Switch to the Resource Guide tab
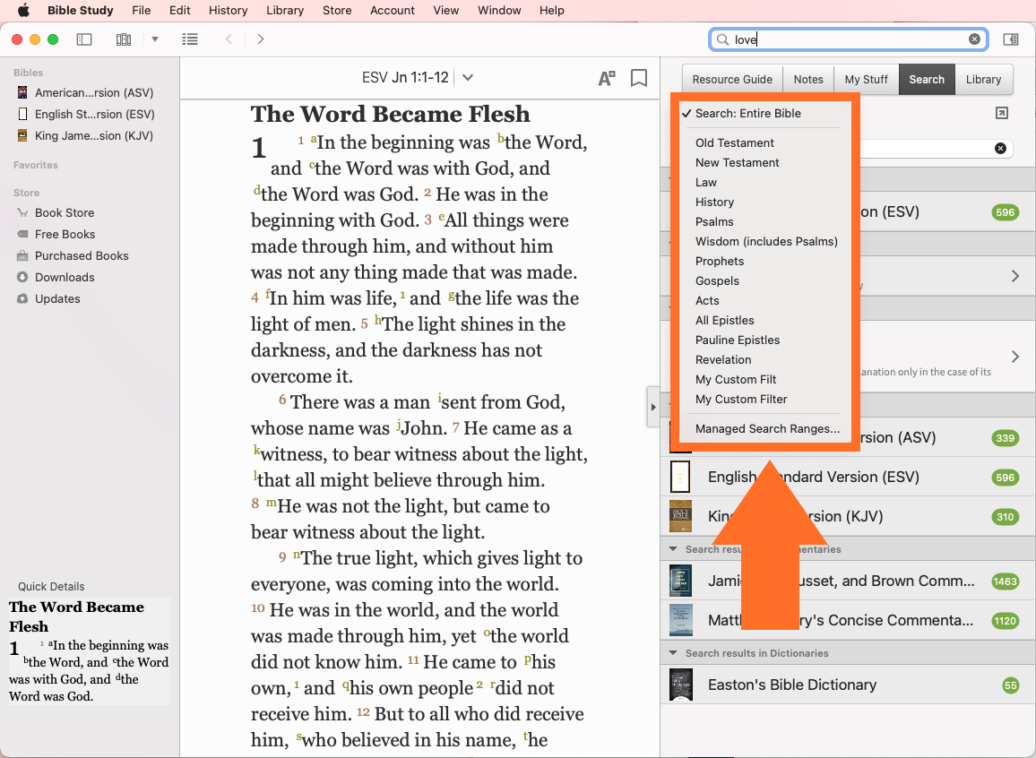This screenshot has height=758, width=1036. (x=731, y=80)
